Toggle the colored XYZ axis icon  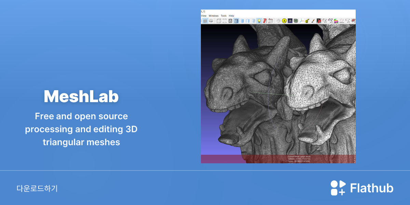(x=302, y=21)
